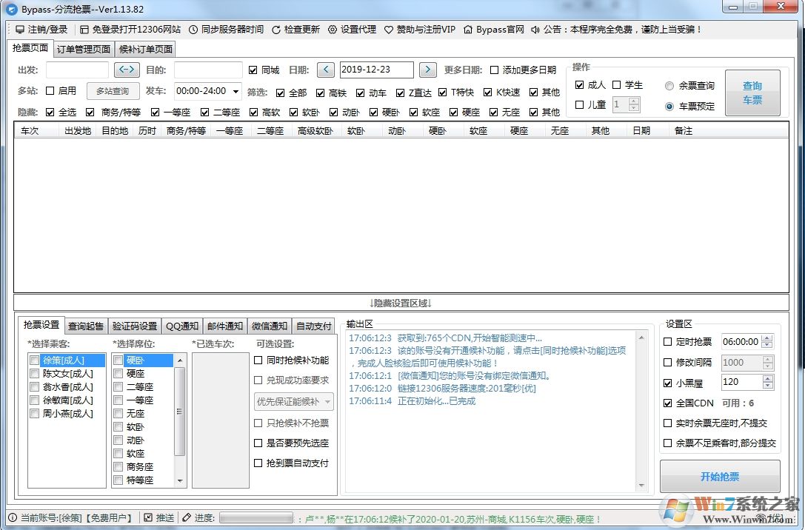The height and width of the screenshot is (530, 805).
Task: Click the next-day date arrow button
Action: point(427,69)
